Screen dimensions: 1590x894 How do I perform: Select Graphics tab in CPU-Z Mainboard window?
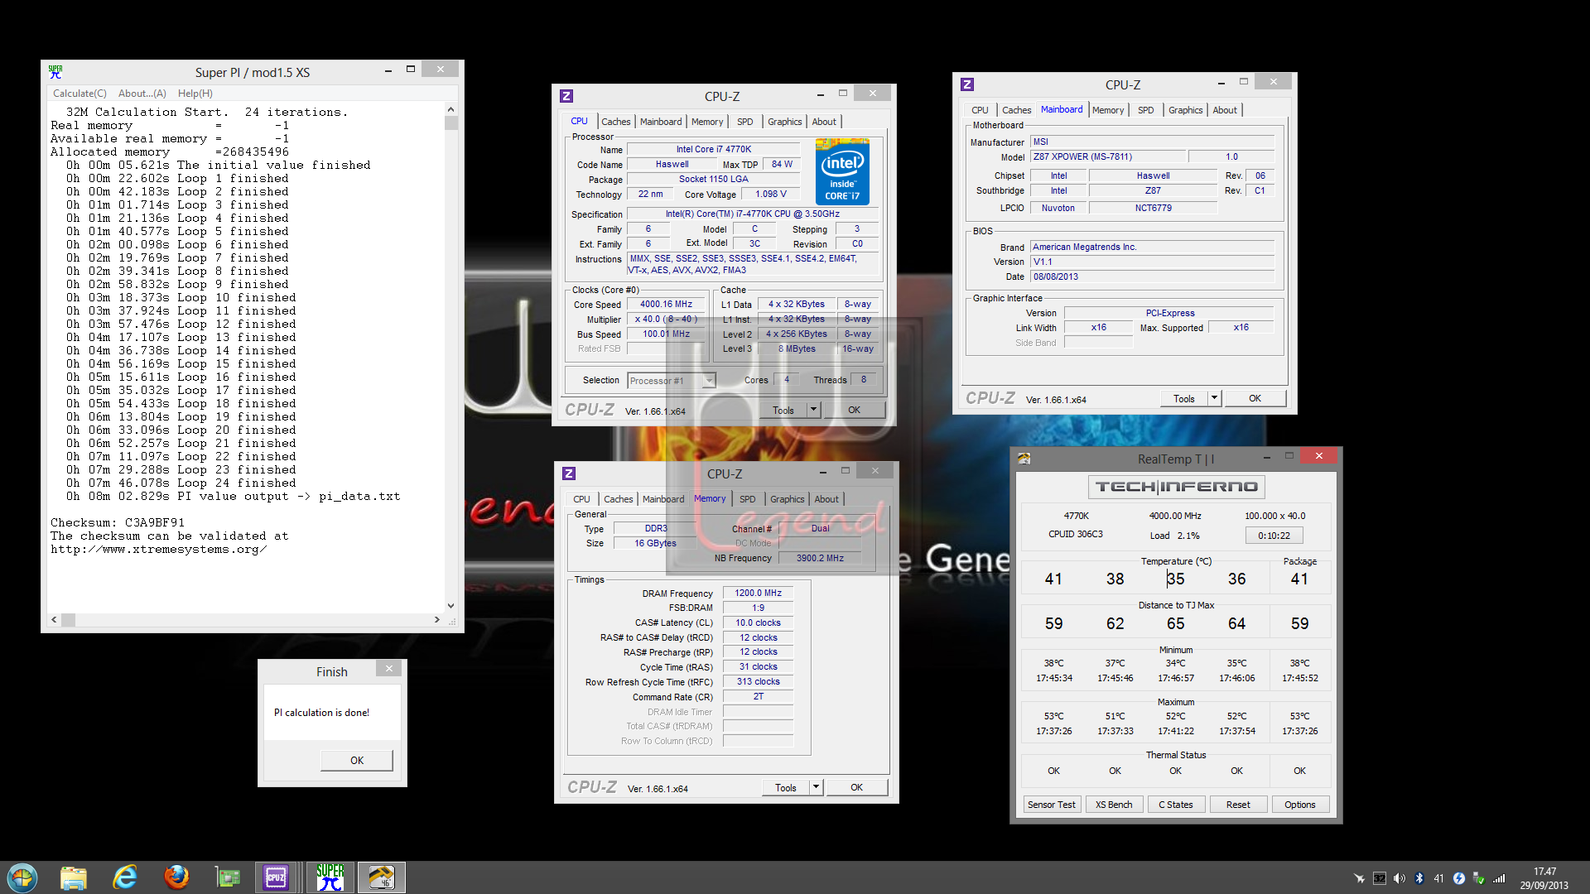[1185, 110]
